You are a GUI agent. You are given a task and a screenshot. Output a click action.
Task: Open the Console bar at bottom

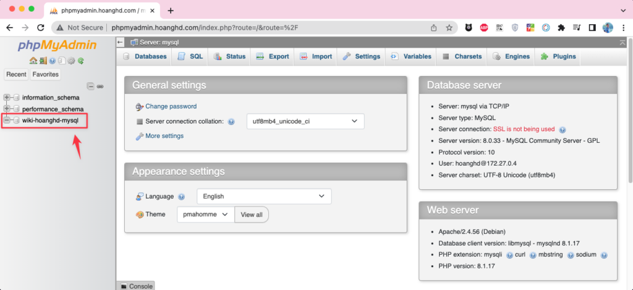[x=135, y=286]
